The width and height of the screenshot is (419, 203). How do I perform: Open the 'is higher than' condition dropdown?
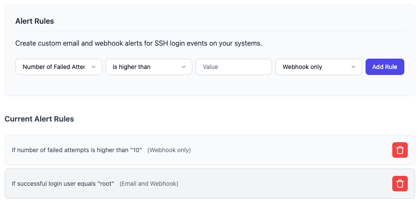click(x=144, y=67)
